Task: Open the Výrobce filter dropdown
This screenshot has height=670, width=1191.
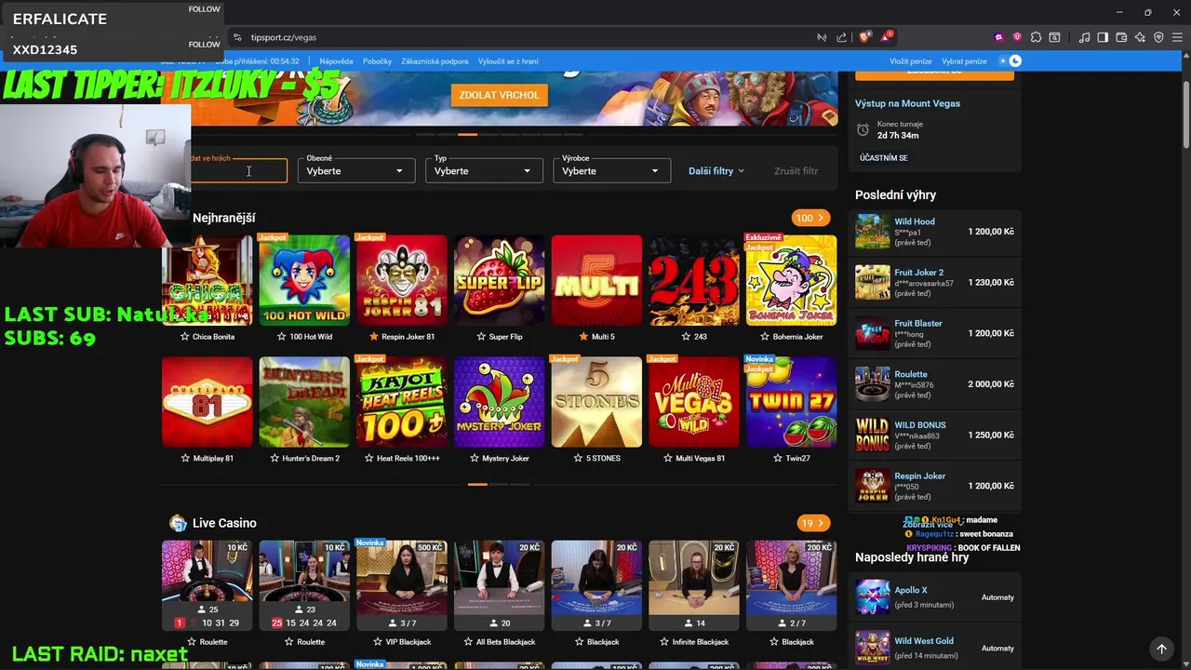Action: (x=611, y=171)
